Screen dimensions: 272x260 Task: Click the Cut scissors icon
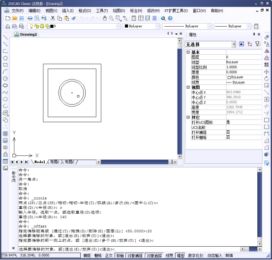click(x=53, y=18)
